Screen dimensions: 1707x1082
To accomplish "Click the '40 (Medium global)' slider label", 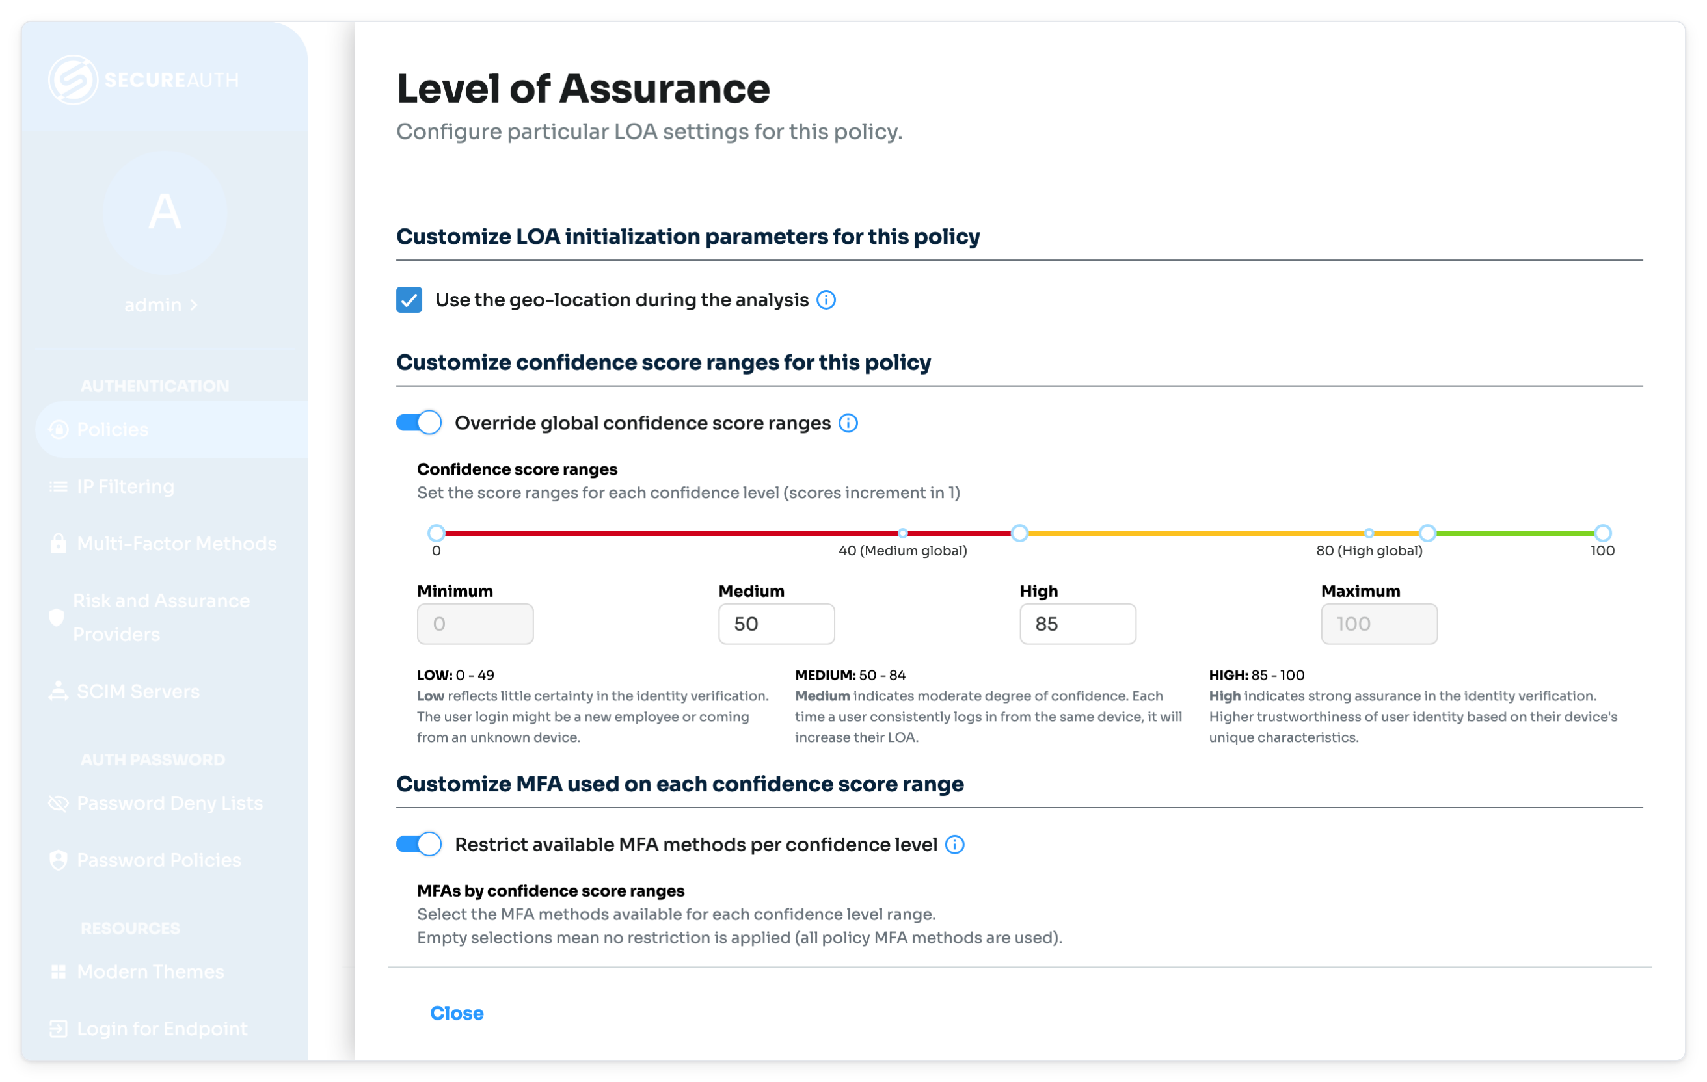I will [902, 551].
